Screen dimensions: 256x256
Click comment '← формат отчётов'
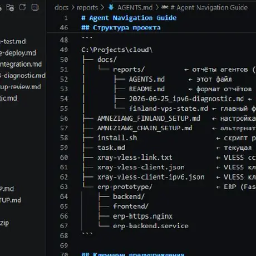click(220, 89)
